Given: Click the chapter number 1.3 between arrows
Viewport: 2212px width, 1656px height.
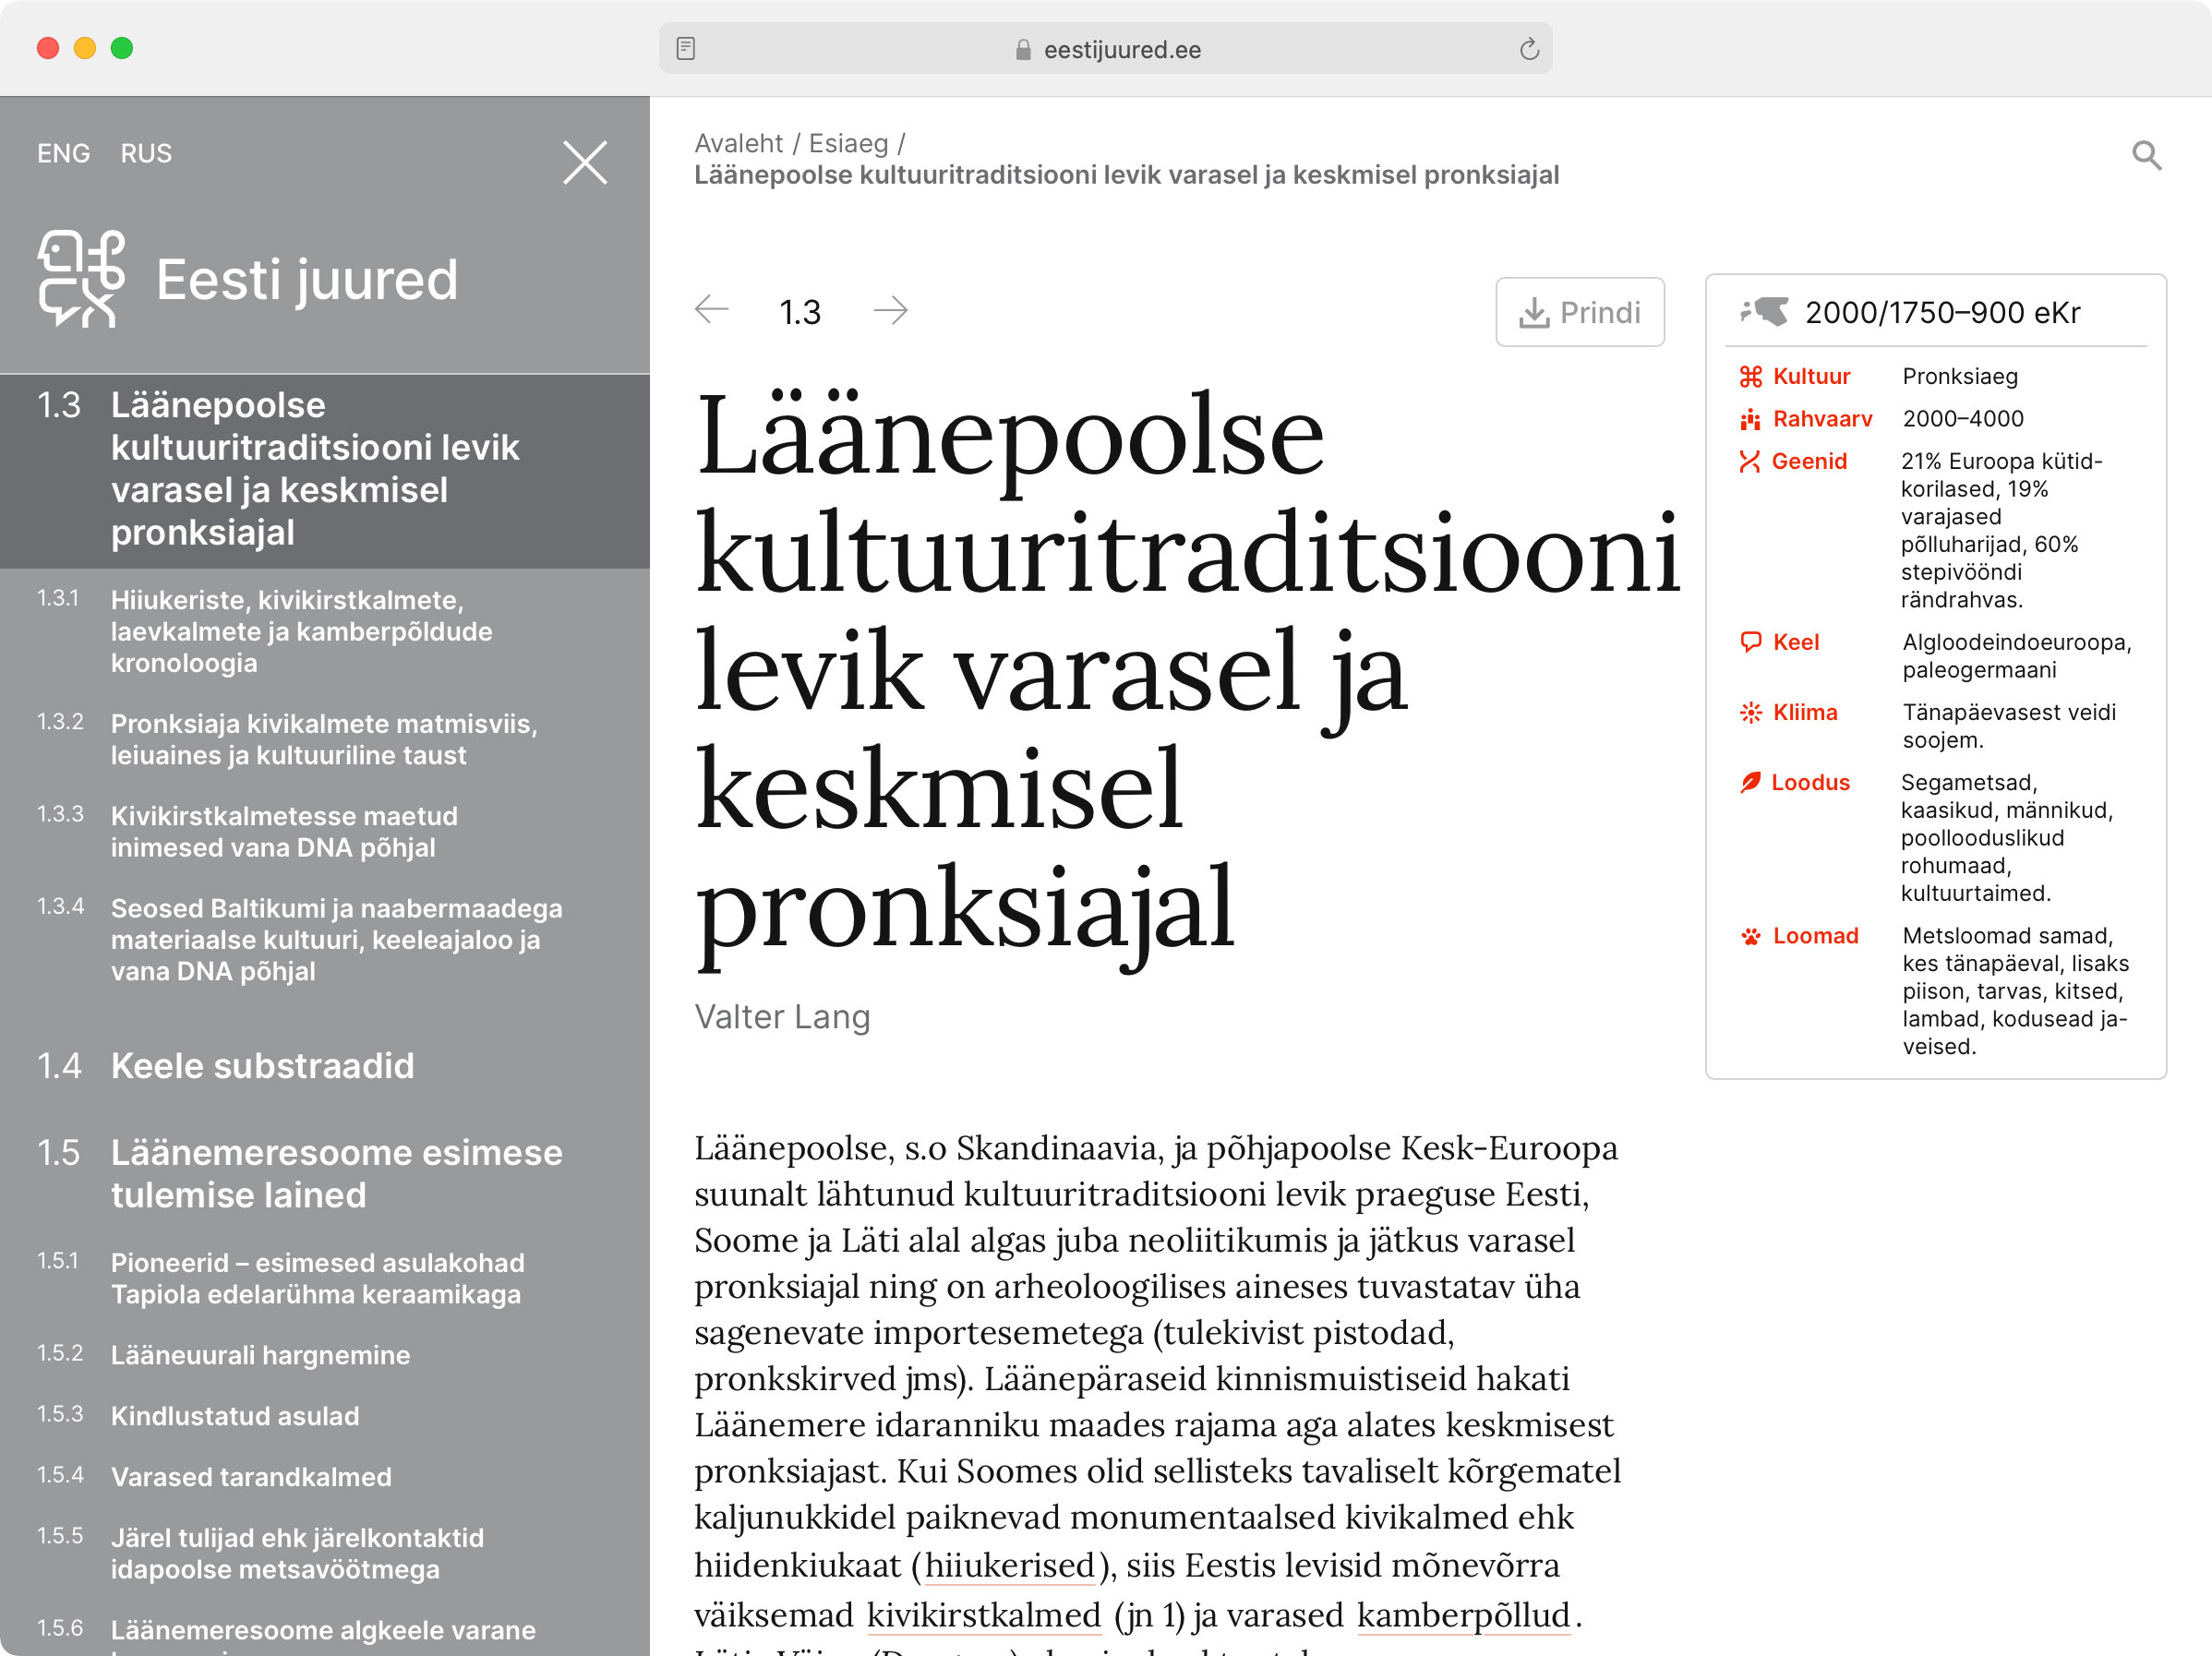Looking at the screenshot, I should tap(800, 312).
